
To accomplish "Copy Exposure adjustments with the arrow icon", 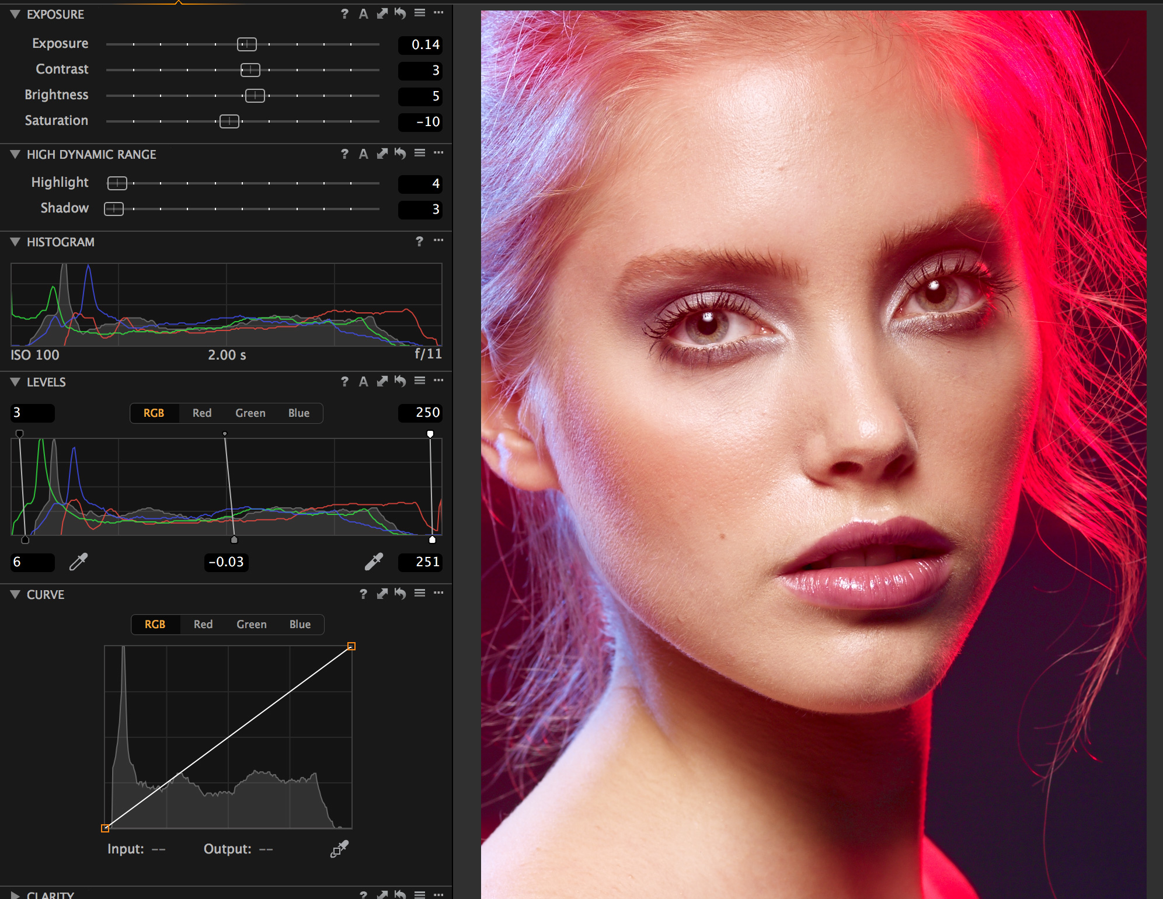I will (x=382, y=14).
